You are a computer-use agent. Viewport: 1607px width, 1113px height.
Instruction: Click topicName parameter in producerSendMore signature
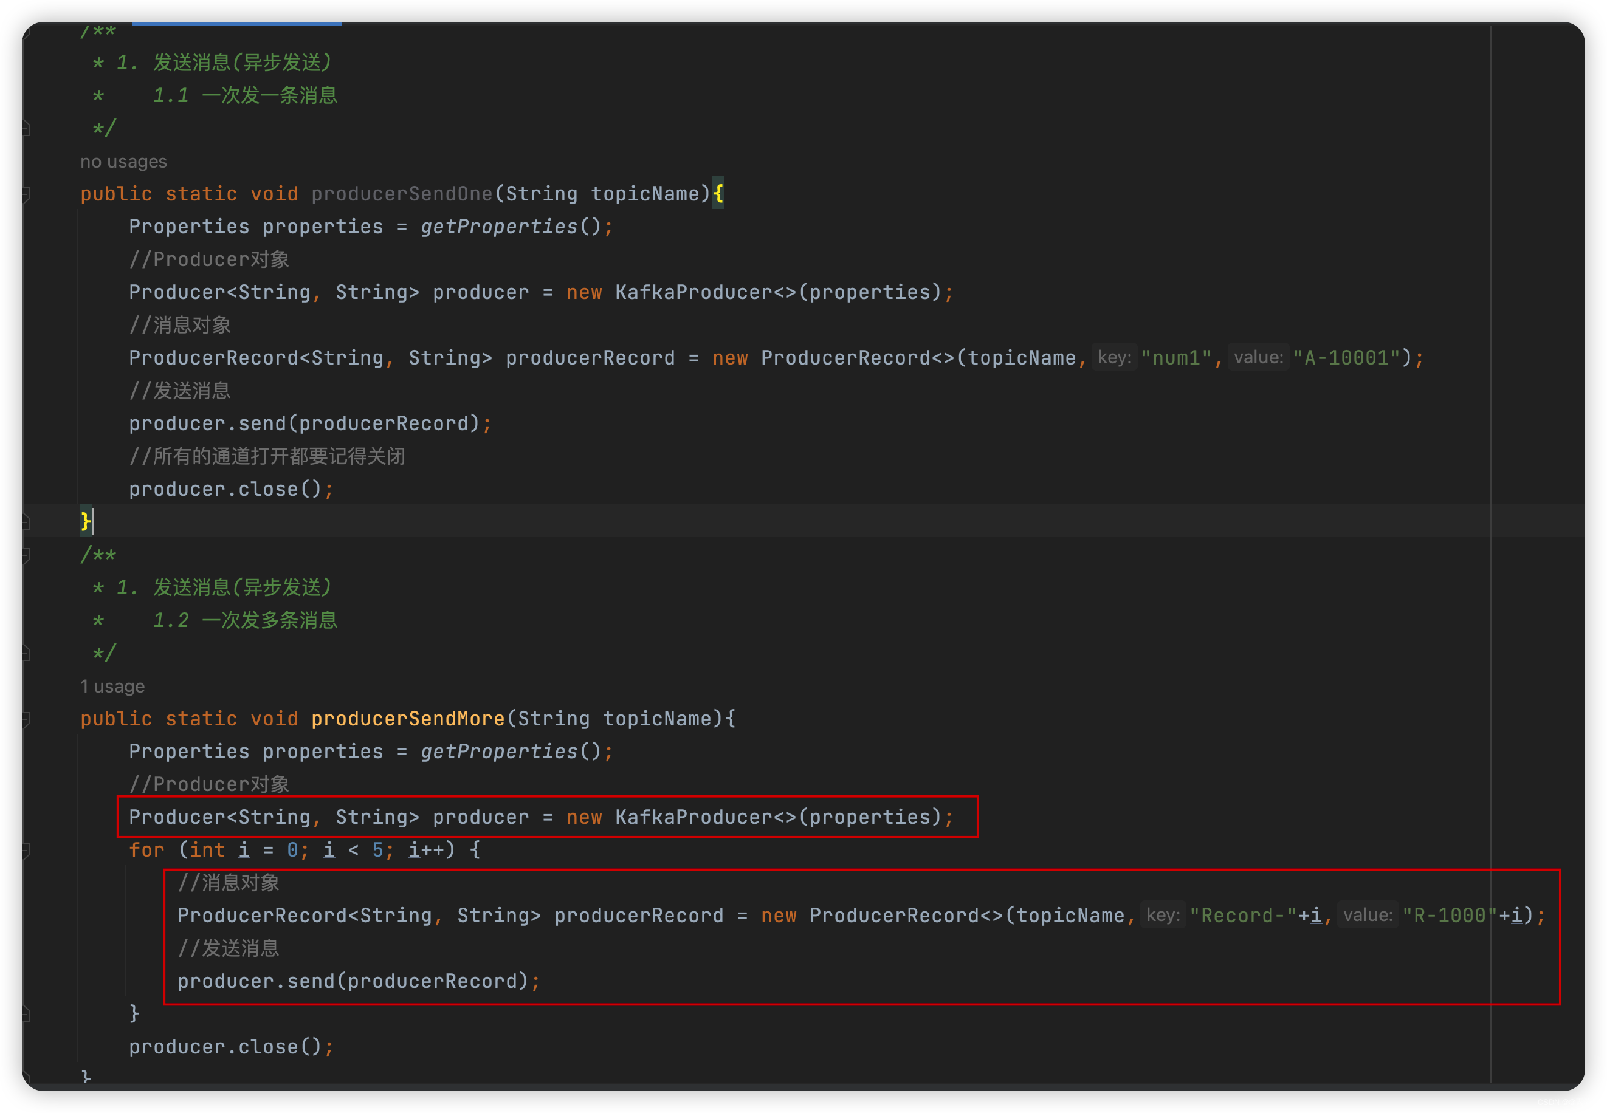click(x=657, y=718)
